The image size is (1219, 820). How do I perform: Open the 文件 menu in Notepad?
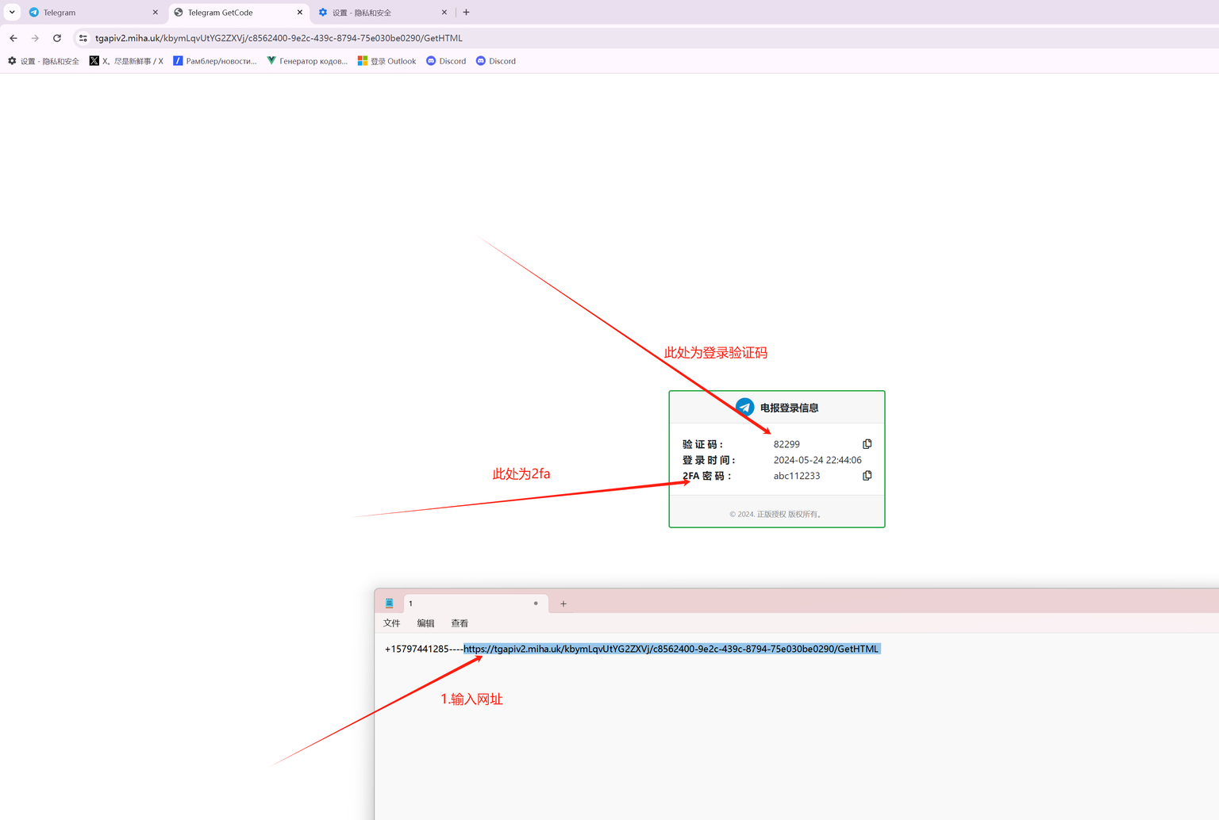(x=391, y=623)
